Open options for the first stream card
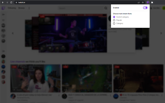This screenshot has height=103, width=165. point(59,95)
